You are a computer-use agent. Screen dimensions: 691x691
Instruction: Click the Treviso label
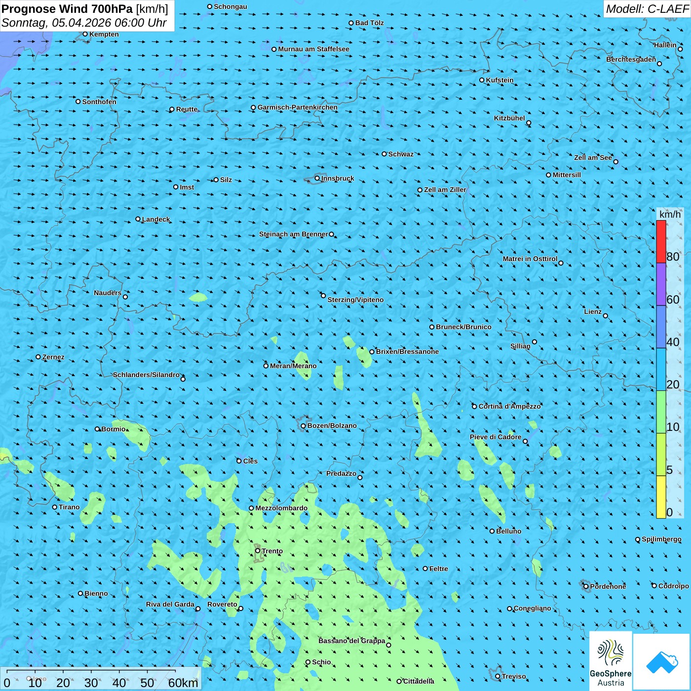(x=514, y=676)
